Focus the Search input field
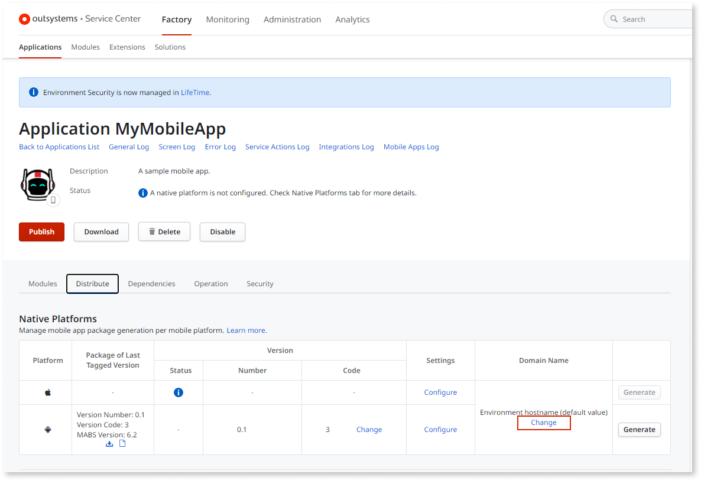 653,19
